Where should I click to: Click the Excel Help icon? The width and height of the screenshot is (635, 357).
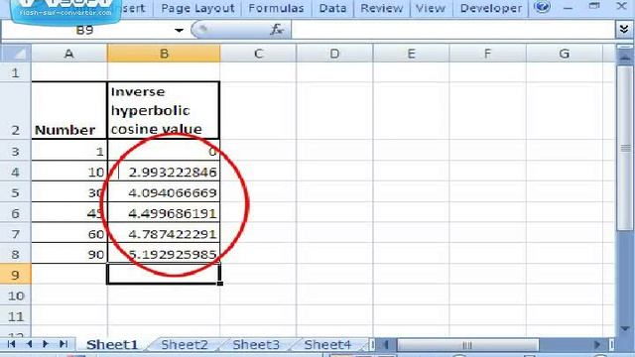coord(542,7)
